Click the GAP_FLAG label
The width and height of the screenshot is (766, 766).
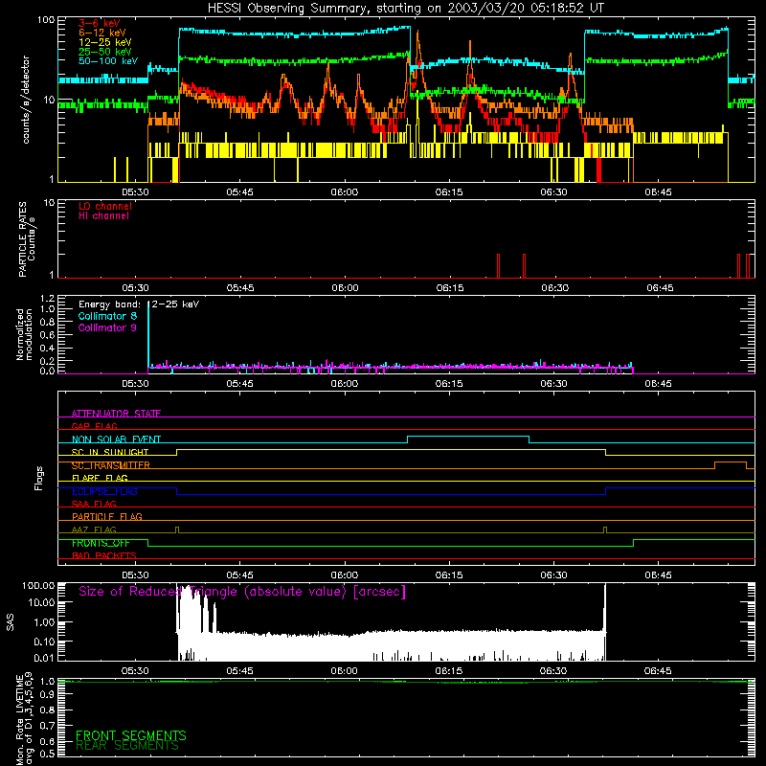click(x=94, y=426)
